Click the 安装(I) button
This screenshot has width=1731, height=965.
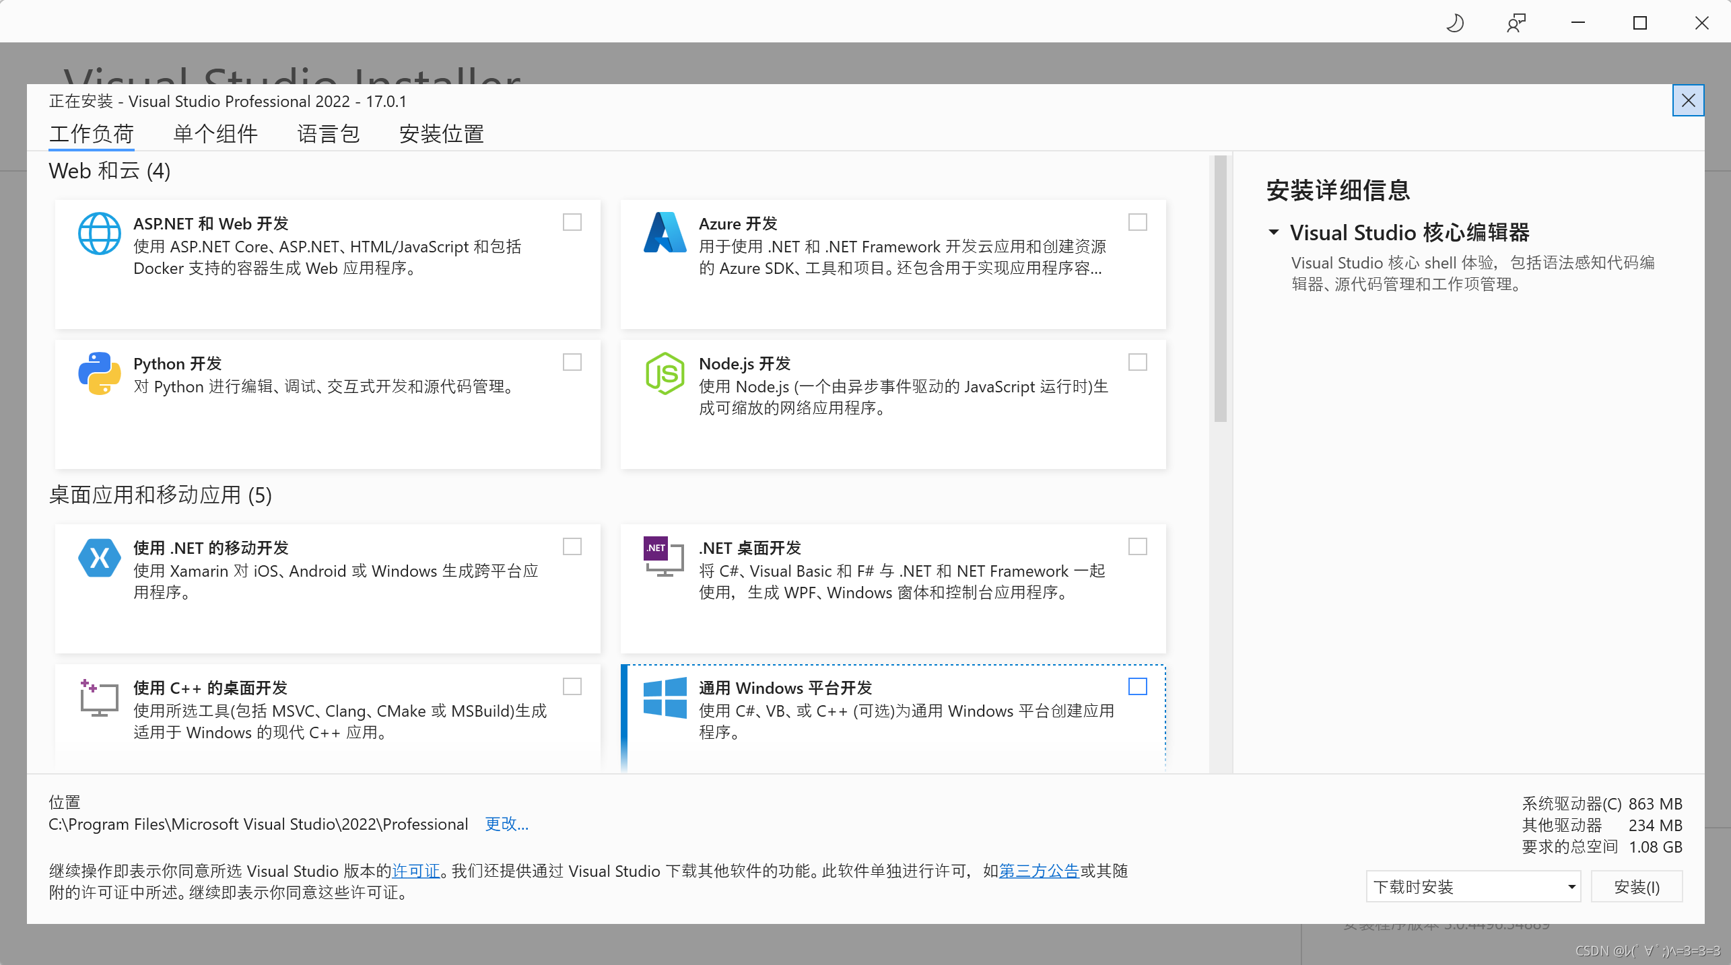point(1637,886)
